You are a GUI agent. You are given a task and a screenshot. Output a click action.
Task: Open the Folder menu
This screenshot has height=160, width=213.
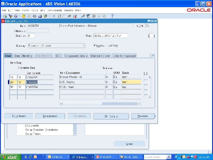26,10
